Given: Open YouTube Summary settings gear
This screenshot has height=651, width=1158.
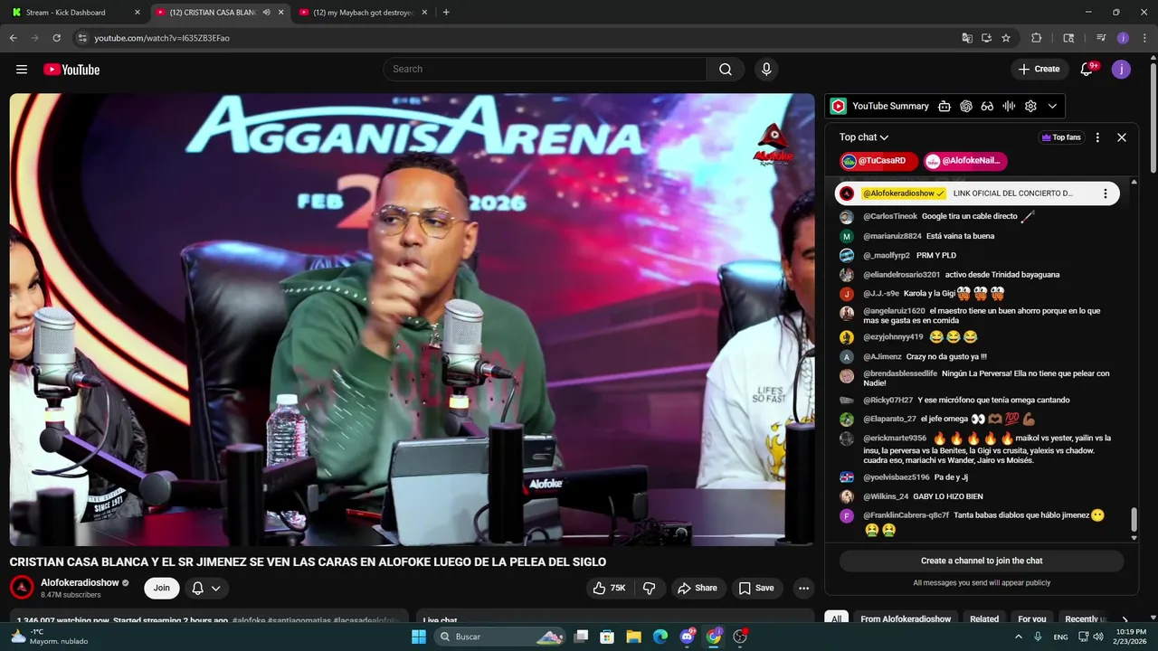Looking at the screenshot, I should [x=1030, y=107].
